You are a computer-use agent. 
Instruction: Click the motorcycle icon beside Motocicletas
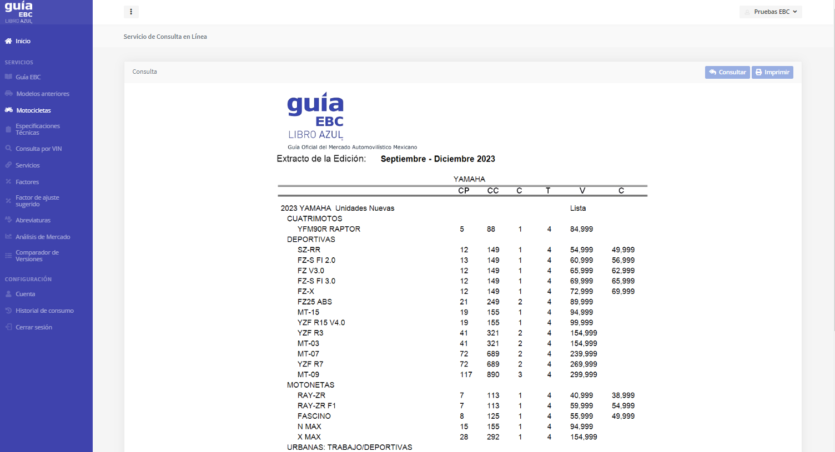pos(9,110)
